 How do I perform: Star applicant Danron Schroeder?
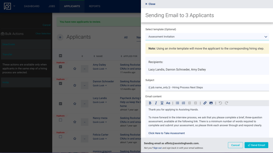point(75,85)
